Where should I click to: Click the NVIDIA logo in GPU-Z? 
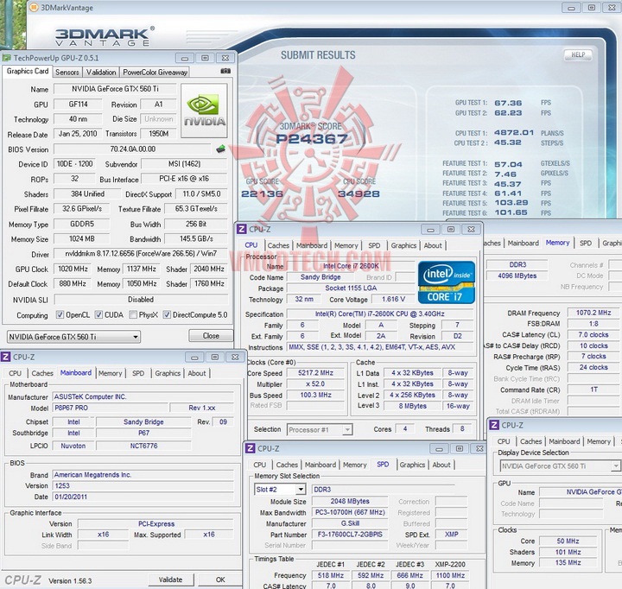(204, 111)
